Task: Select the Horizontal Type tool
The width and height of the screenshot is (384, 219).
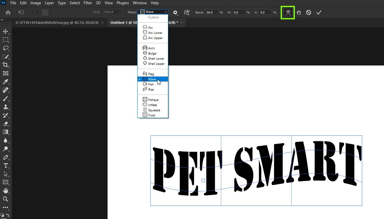Action: (5, 166)
